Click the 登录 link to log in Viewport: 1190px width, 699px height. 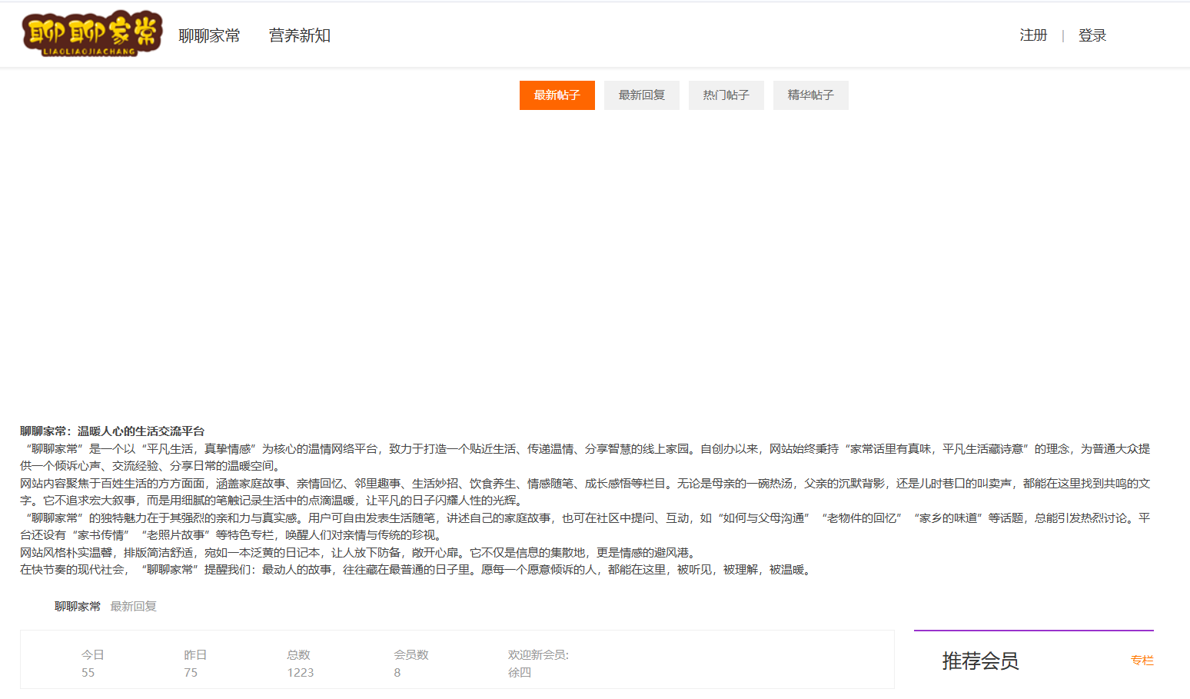coord(1094,35)
